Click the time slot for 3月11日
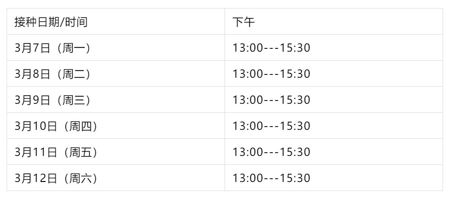The image size is (453, 200). [271, 152]
